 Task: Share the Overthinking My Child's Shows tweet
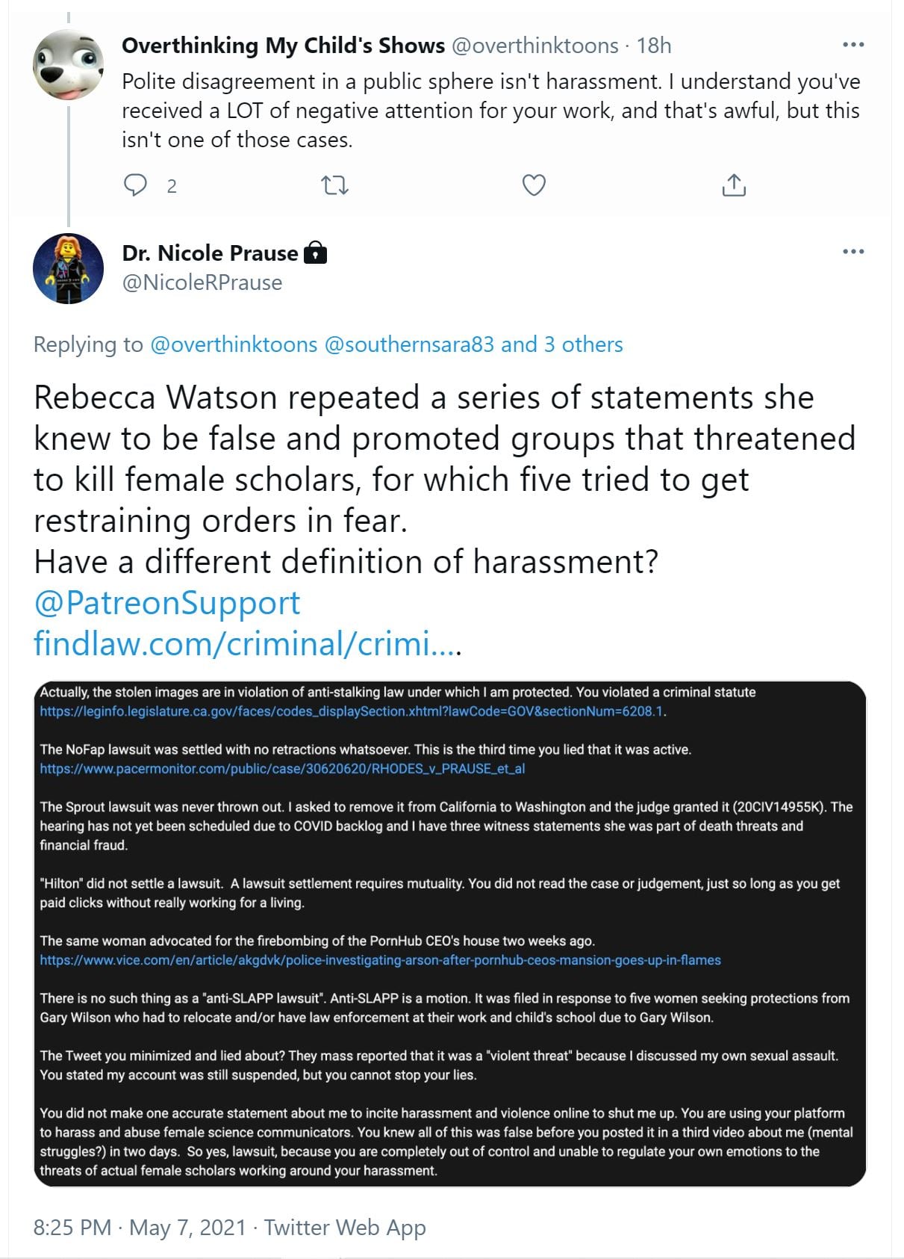(734, 185)
